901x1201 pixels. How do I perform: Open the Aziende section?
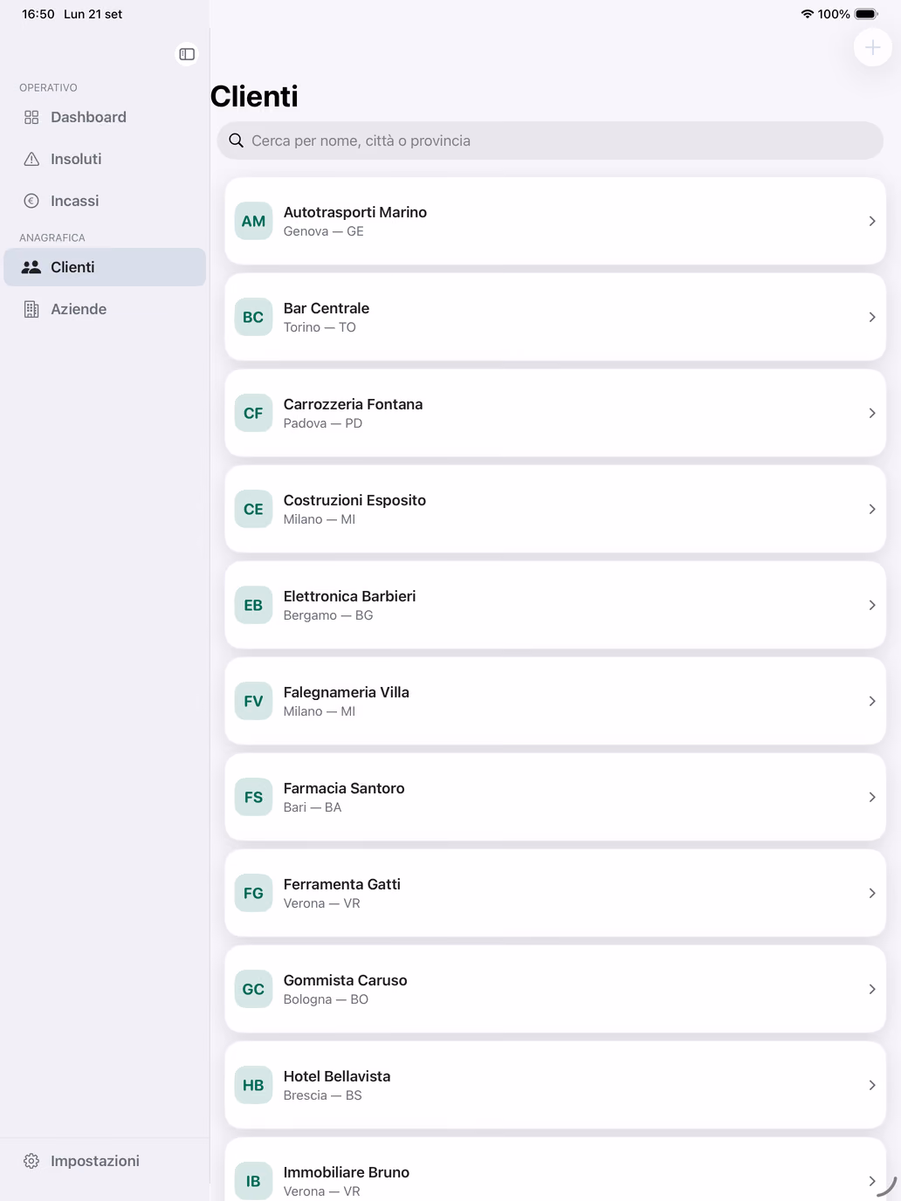click(x=105, y=309)
